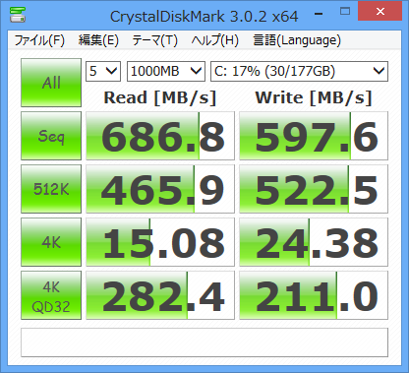This screenshot has height=373, width=409.
Task: Select the 4K QD32 write result 211.0
Action: 314,295
